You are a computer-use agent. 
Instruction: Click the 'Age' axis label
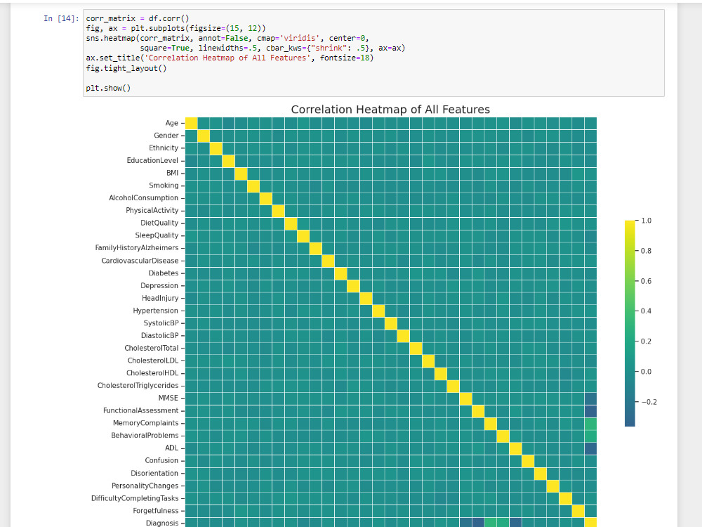coord(172,123)
